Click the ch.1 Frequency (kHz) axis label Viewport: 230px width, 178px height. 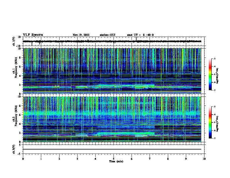tap(15, 68)
